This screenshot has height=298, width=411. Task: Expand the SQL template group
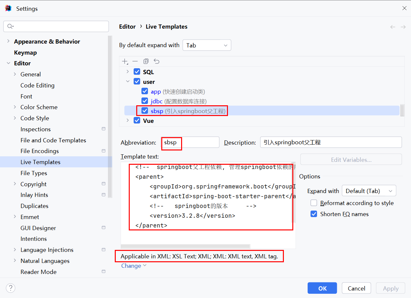pyautogui.click(x=128, y=72)
